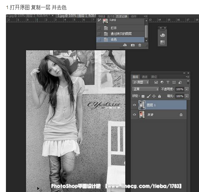Click History panel scroll up arrow
This screenshot has height=192, width=199.
146,21
